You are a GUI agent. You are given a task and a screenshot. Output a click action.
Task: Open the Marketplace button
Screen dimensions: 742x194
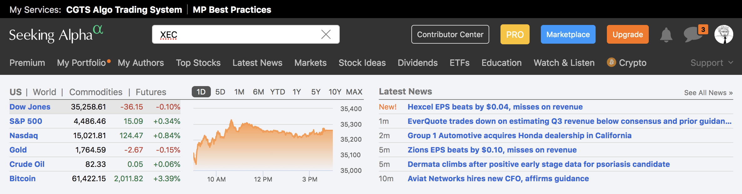tap(568, 34)
